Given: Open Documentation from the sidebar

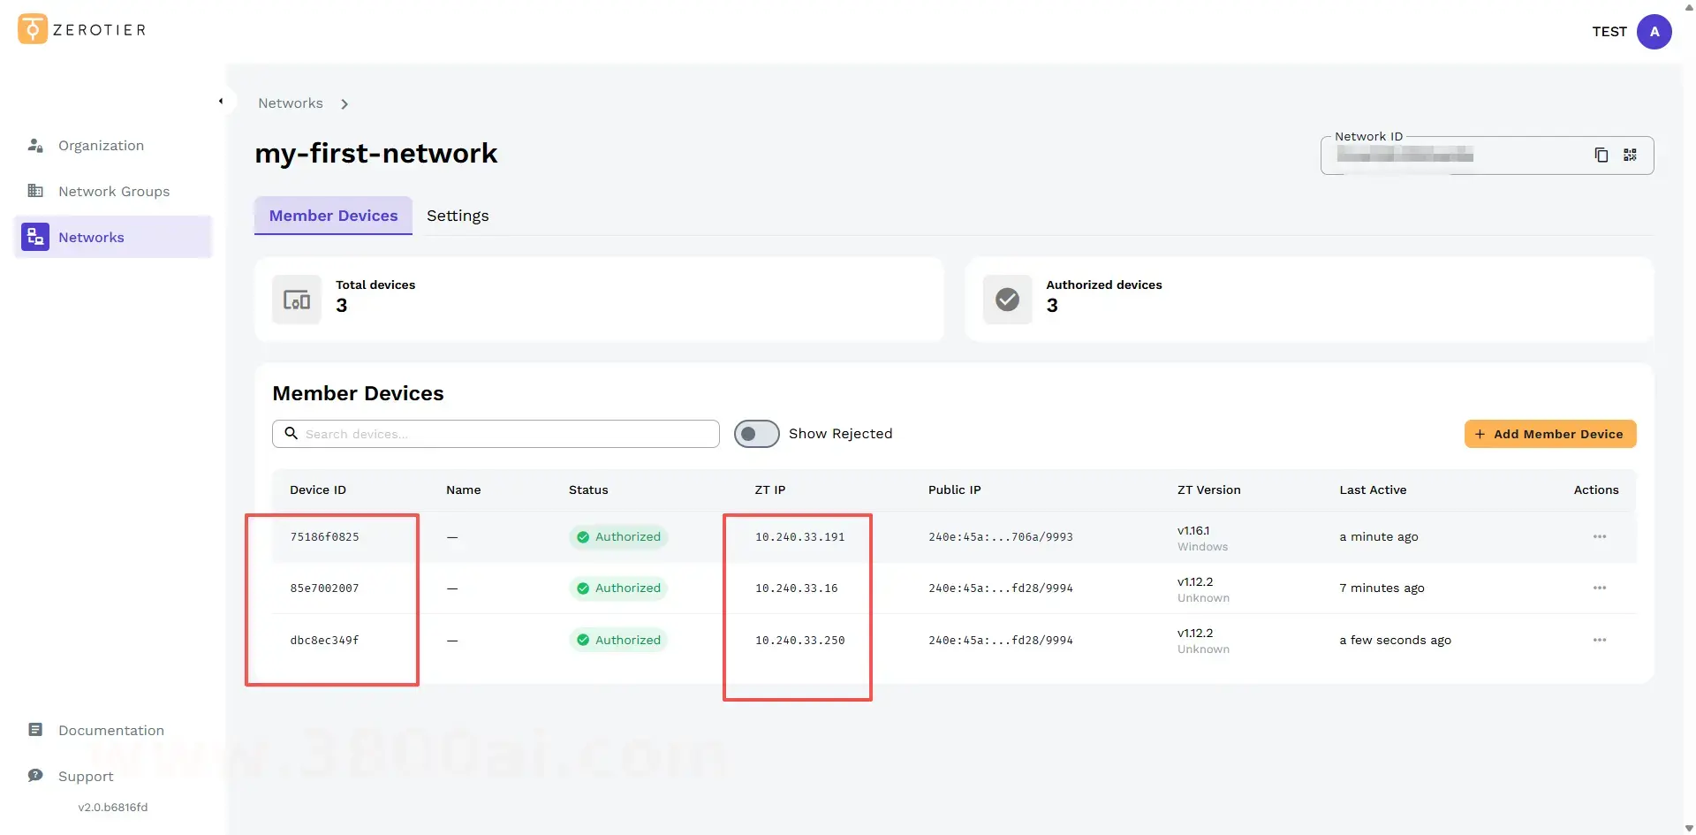Looking at the screenshot, I should 110,731.
